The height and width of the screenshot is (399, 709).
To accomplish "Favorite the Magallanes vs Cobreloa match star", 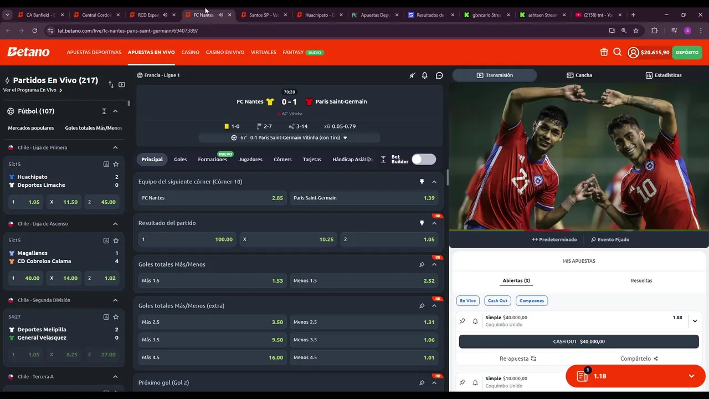I will click(116, 241).
